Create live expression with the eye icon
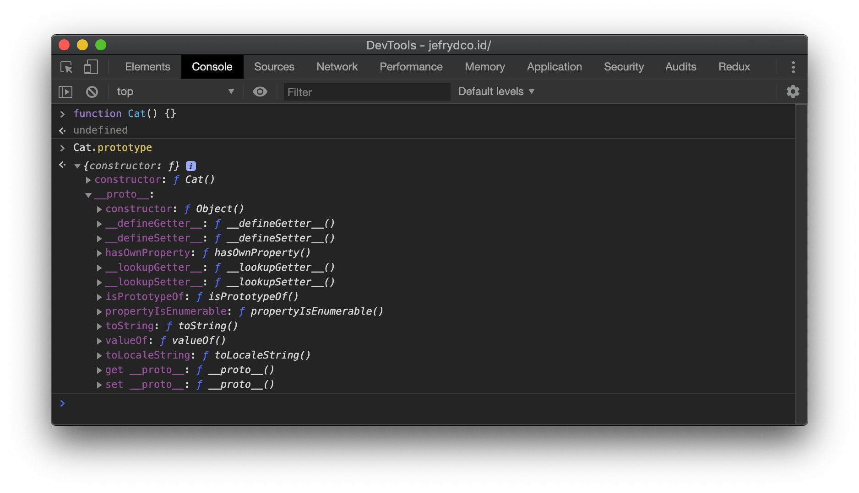This screenshot has height=493, width=859. coord(260,92)
